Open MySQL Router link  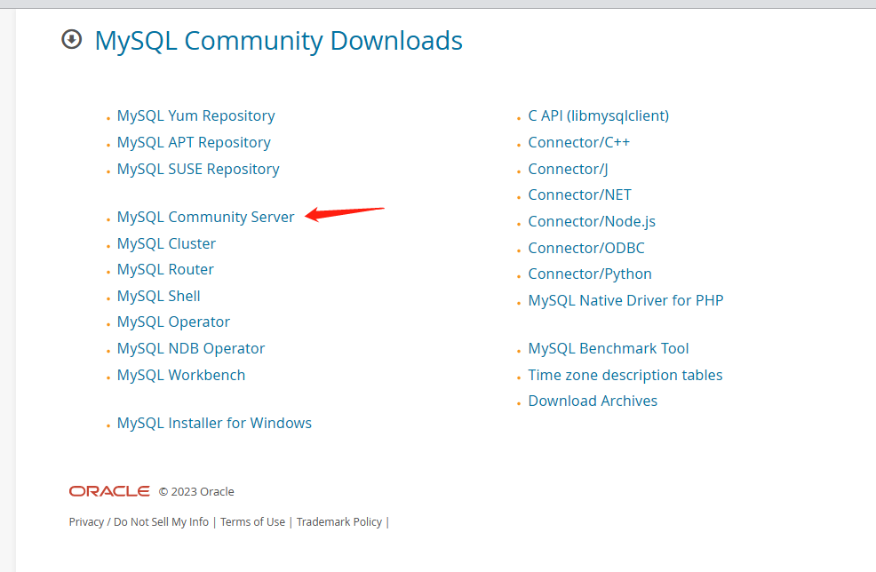[165, 269]
